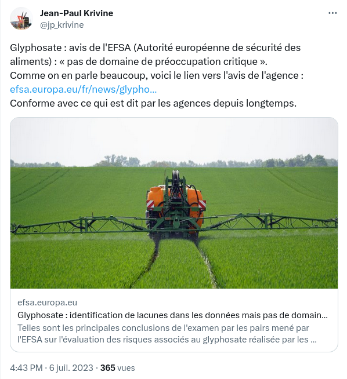Select the tweet text mentioning EFSA
This screenshot has height=379, width=347.
[157, 75]
